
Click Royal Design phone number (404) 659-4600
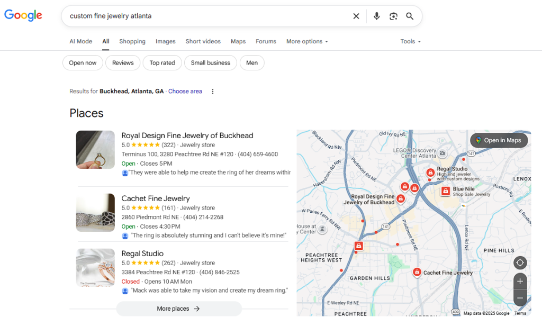[x=258, y=154]
